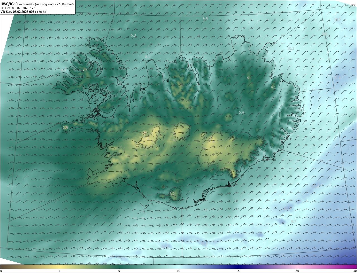
Task: Click the 6.3 precipitation value label
Action: pos(133,35)
